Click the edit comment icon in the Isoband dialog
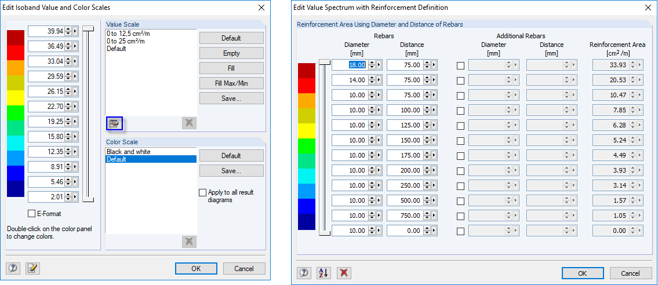 (x=32, y=268)
